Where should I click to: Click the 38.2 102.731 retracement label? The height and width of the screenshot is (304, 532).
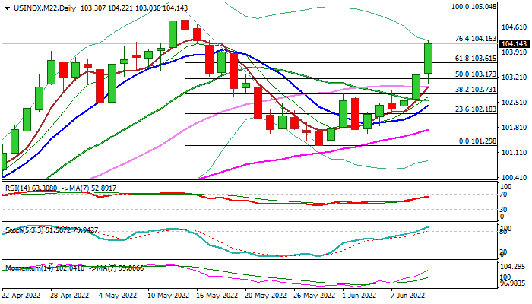pyautogui.click(x=475, y=90)
